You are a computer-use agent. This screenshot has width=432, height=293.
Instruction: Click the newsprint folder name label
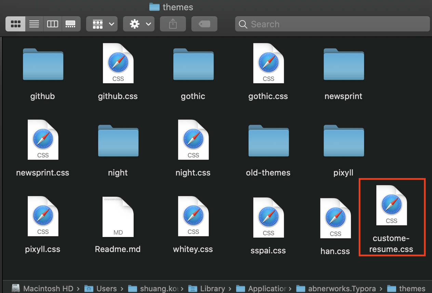(343, 96)
